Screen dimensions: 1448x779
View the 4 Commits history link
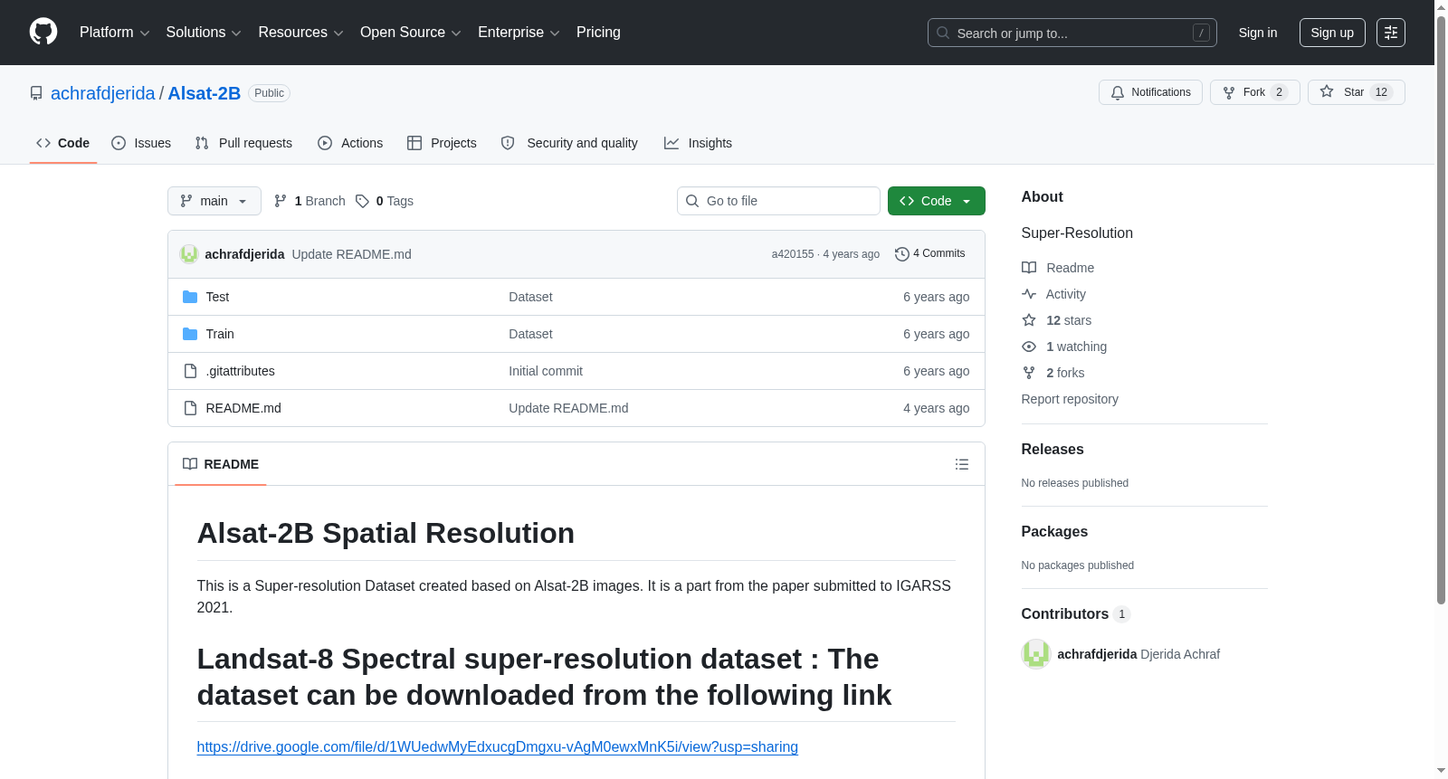930,254
